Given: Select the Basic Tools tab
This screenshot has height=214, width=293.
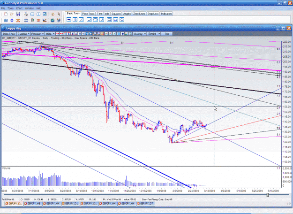Looking at the screenshot, I should (x=73, y=13).
